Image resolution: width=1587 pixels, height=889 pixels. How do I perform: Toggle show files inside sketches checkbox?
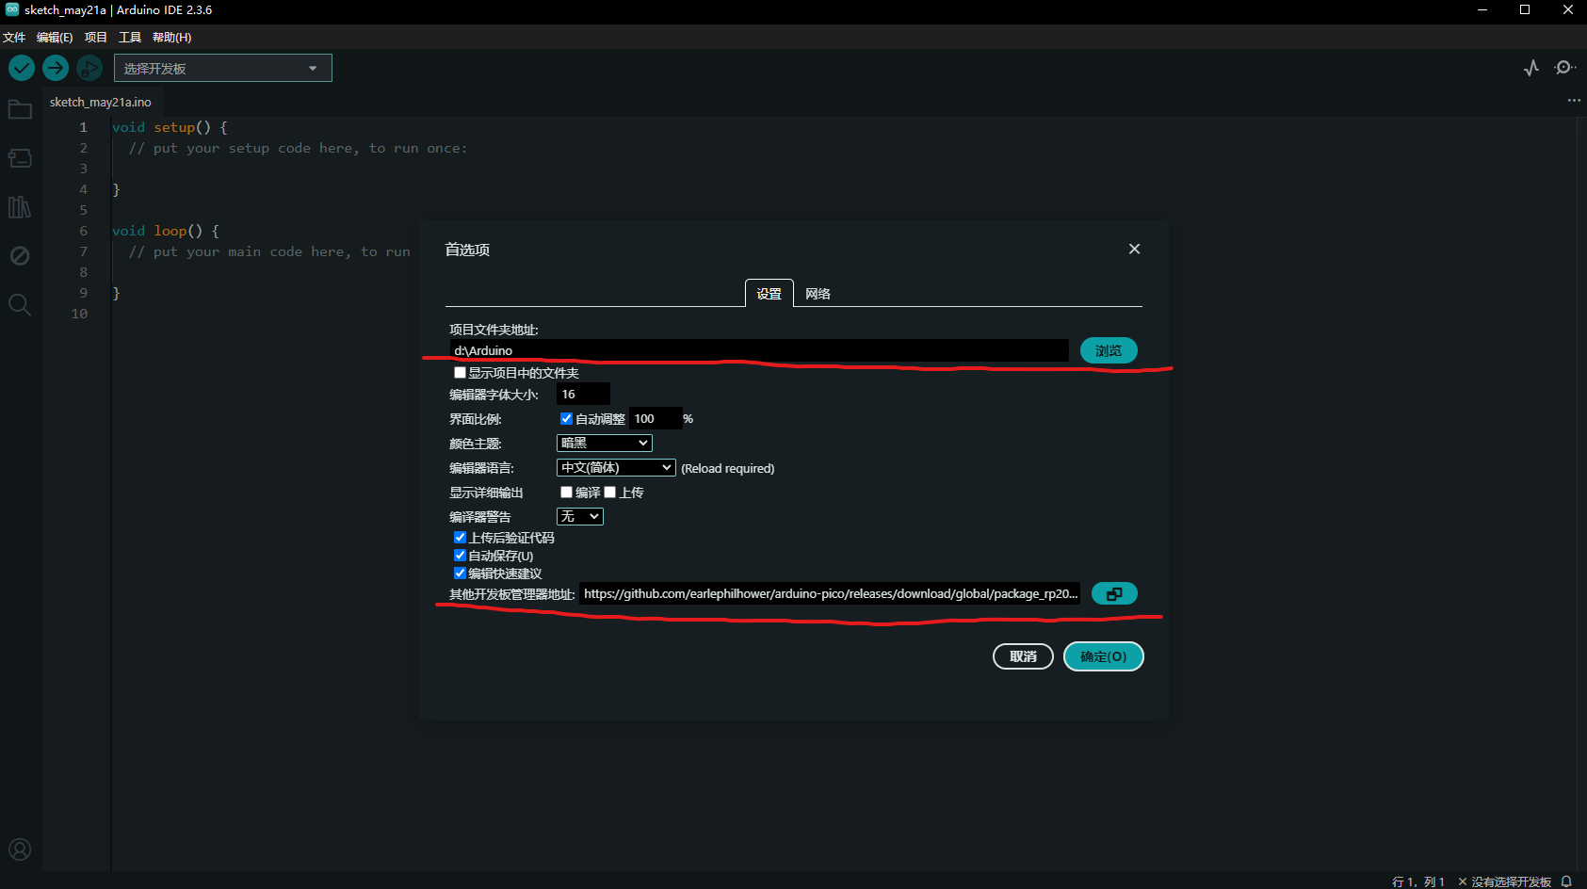[460, 373]
